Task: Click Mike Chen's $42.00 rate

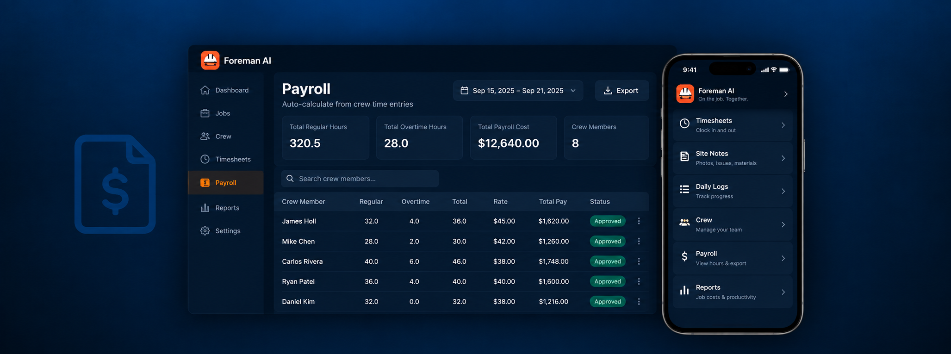Action: pos(504,241)
